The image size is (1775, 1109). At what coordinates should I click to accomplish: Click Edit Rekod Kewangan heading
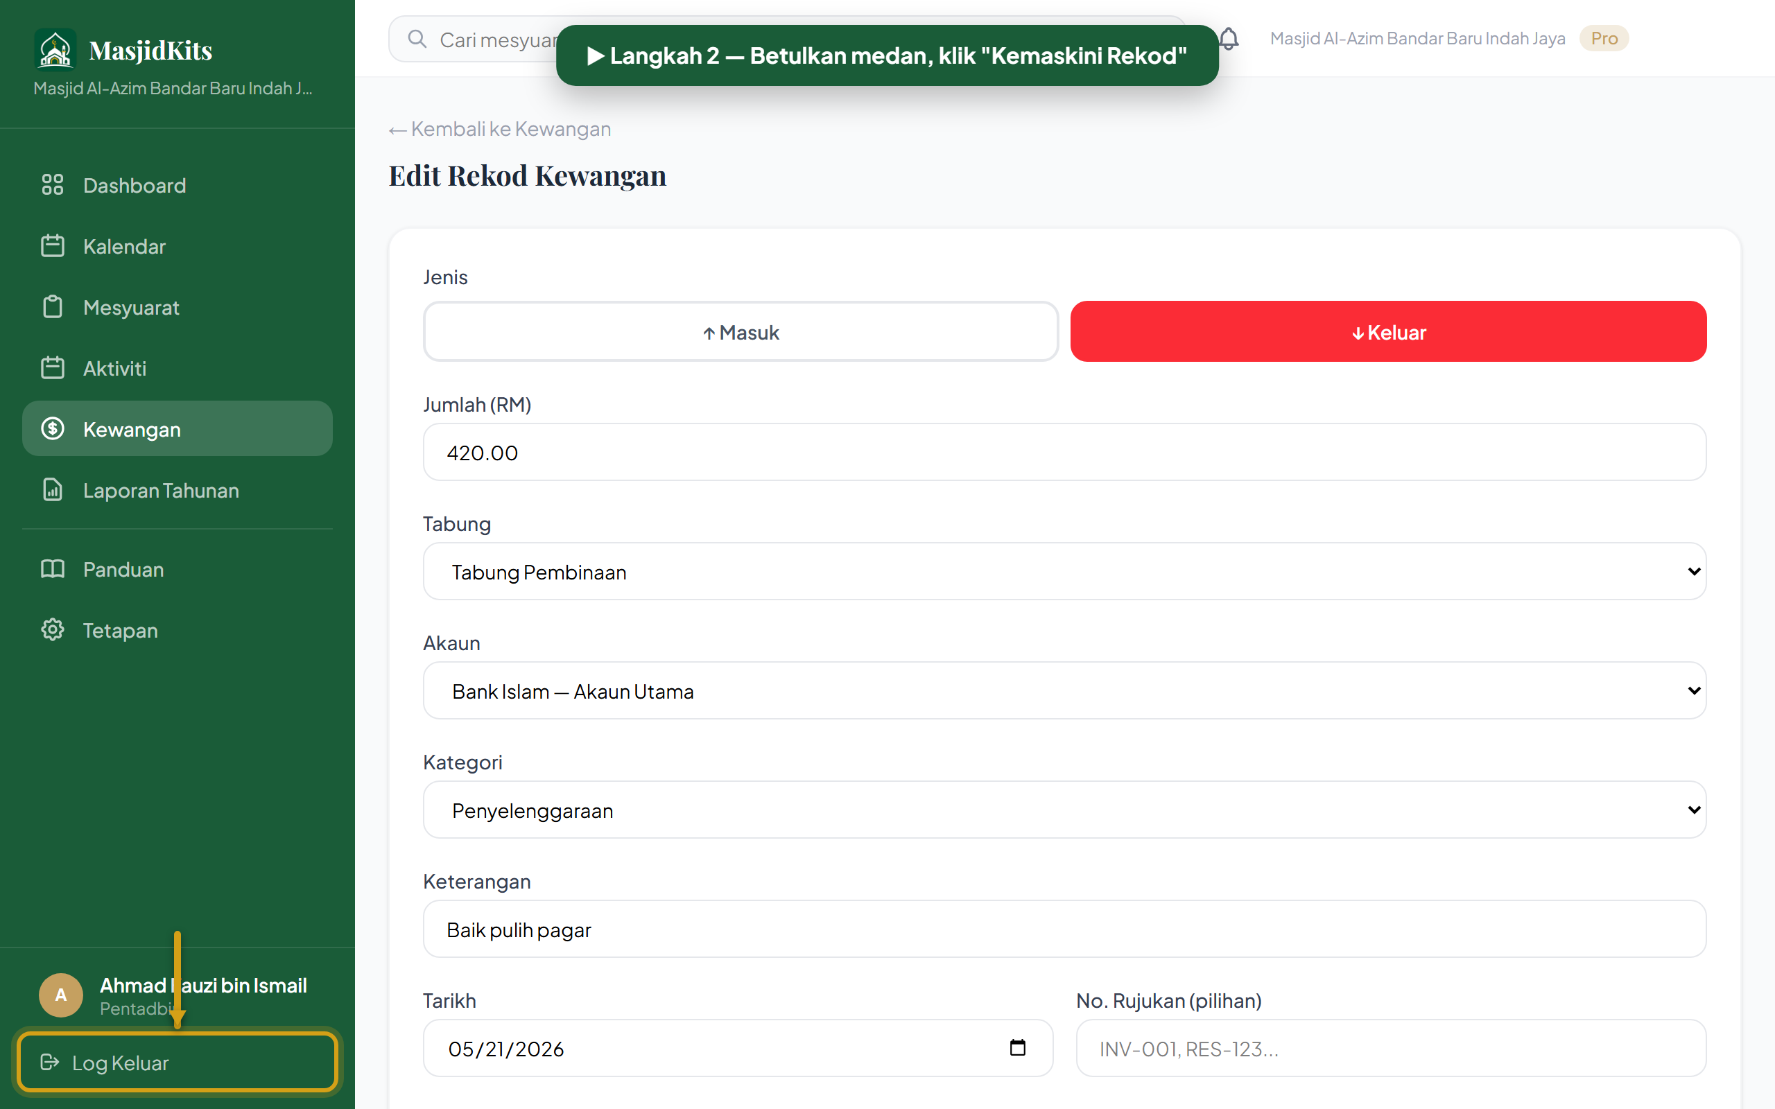[x=528, y=176]
